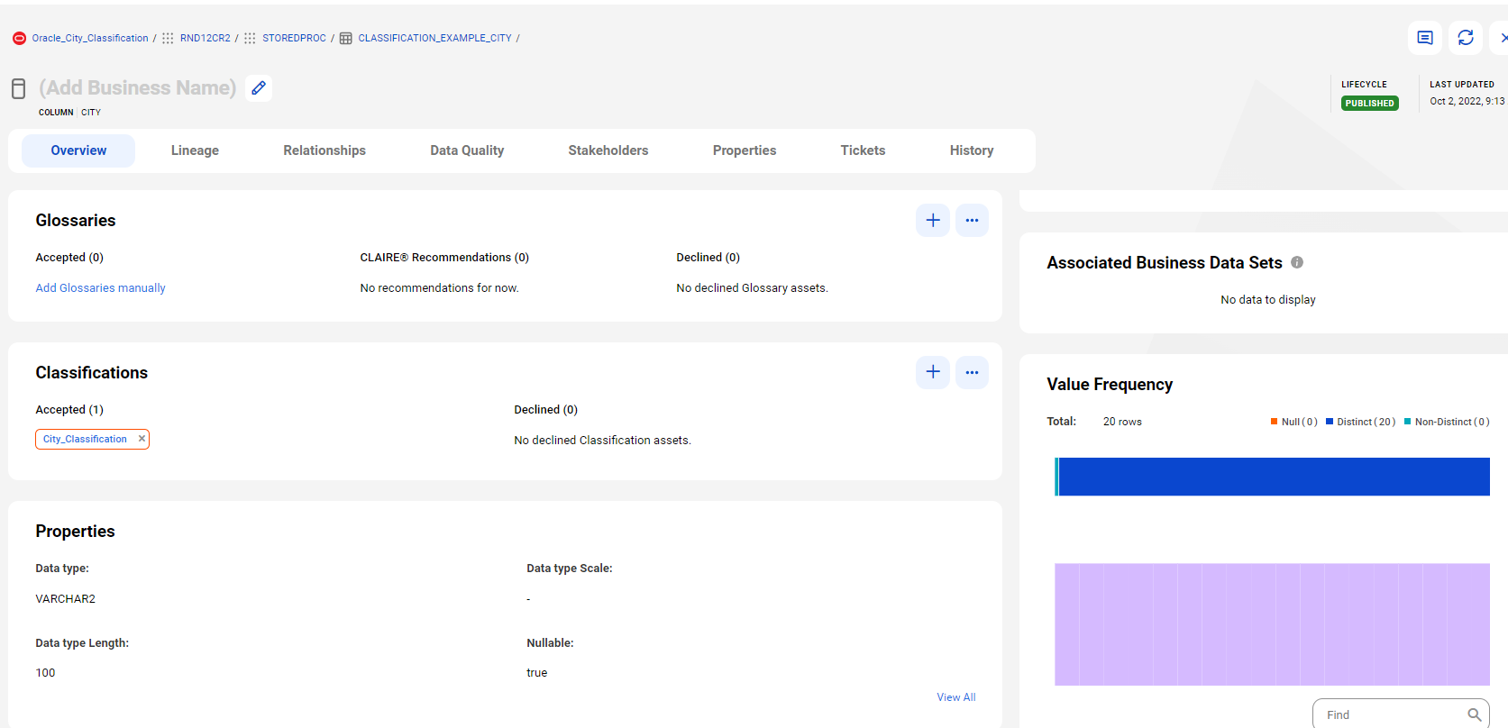Viewport: 1508px width, 728px height.
Task: Click table icon beside CLASSIFICATION_EXAMPLE_CITY
Action: click(345, 38)
